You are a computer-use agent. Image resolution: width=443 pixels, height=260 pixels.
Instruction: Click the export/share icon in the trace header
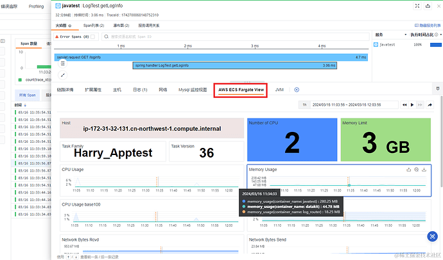click(x=428, y=6)
